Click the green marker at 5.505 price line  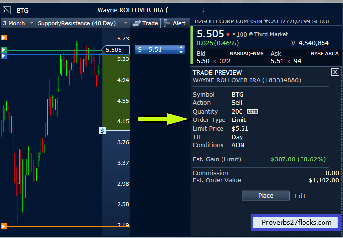[4, 50]
